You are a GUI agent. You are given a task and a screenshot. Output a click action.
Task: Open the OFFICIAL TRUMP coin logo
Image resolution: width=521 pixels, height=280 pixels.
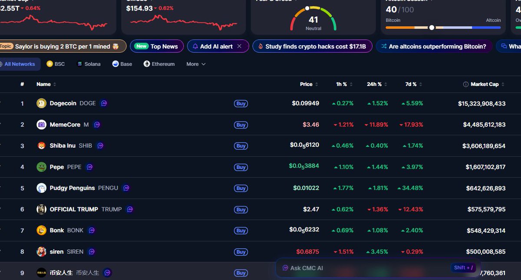click(42, 209)
